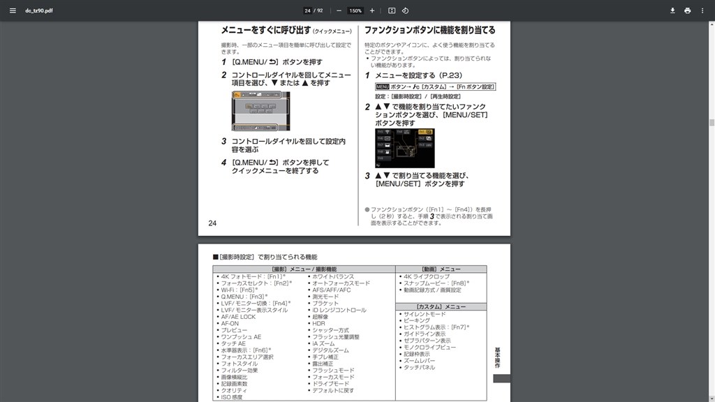This screenshot has width=715, height=402.
Task: Open the more actions three-dot menu
Action: tap(703, 10)
